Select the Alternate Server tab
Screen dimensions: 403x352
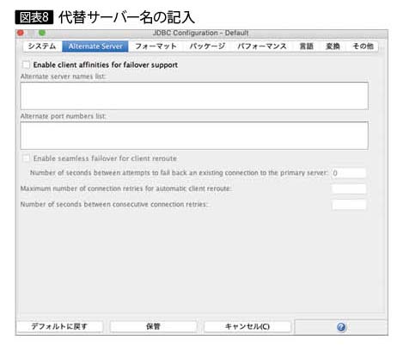[95, 46]
